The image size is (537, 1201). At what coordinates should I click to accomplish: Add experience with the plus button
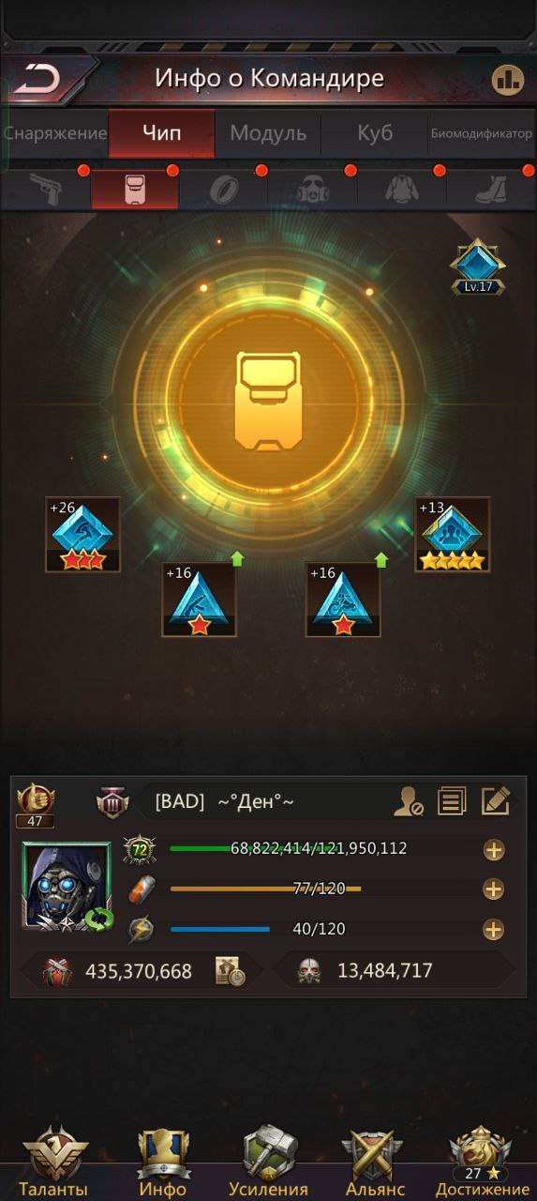coord(494,850)
